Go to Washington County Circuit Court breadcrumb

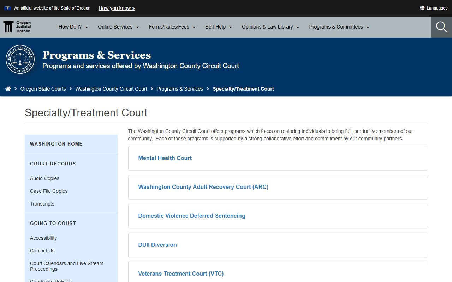(x=111, y=89)
